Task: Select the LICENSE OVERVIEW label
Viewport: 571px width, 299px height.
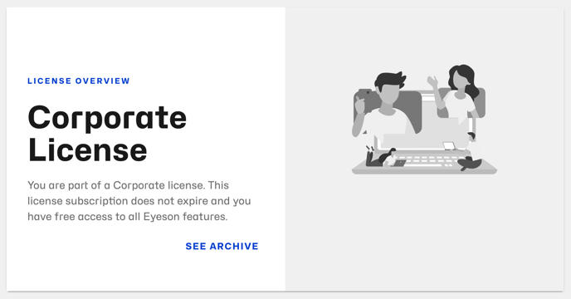Action: point(79,81)
